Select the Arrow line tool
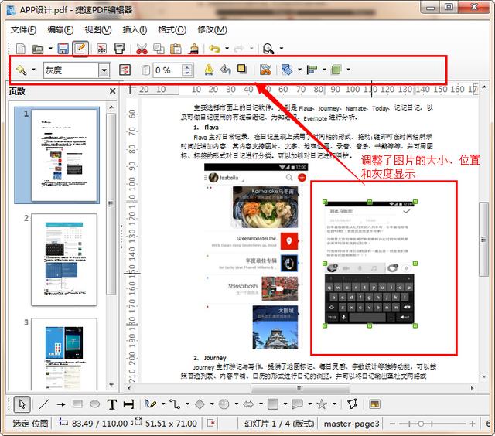Image resolution: width=495 pixels, height=436 pixels. pos(61,404)
